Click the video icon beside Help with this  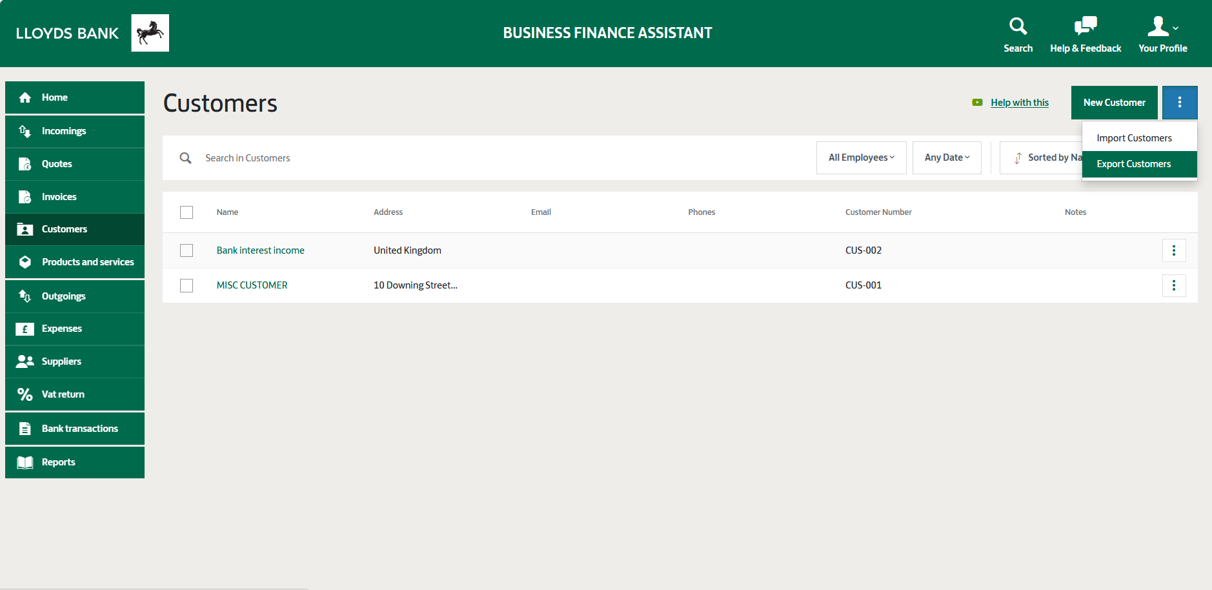pyautogui.click(x=977, y=103)
